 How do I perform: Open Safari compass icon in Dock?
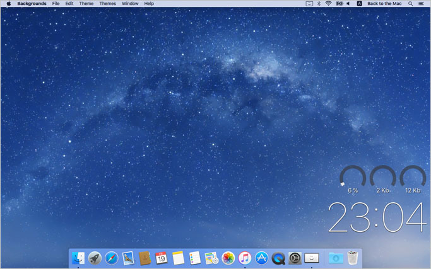tap(111, 258)
